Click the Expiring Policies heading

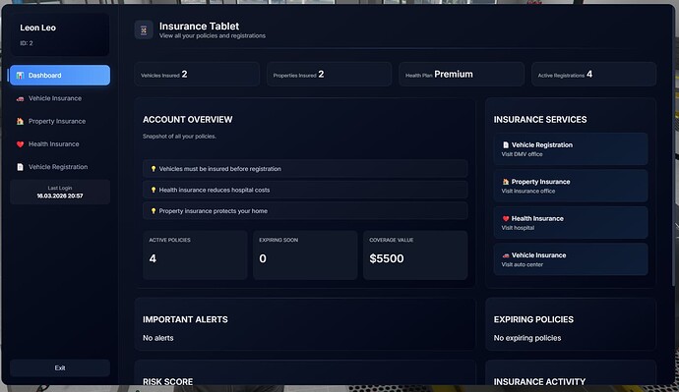[x=533, y=320]
